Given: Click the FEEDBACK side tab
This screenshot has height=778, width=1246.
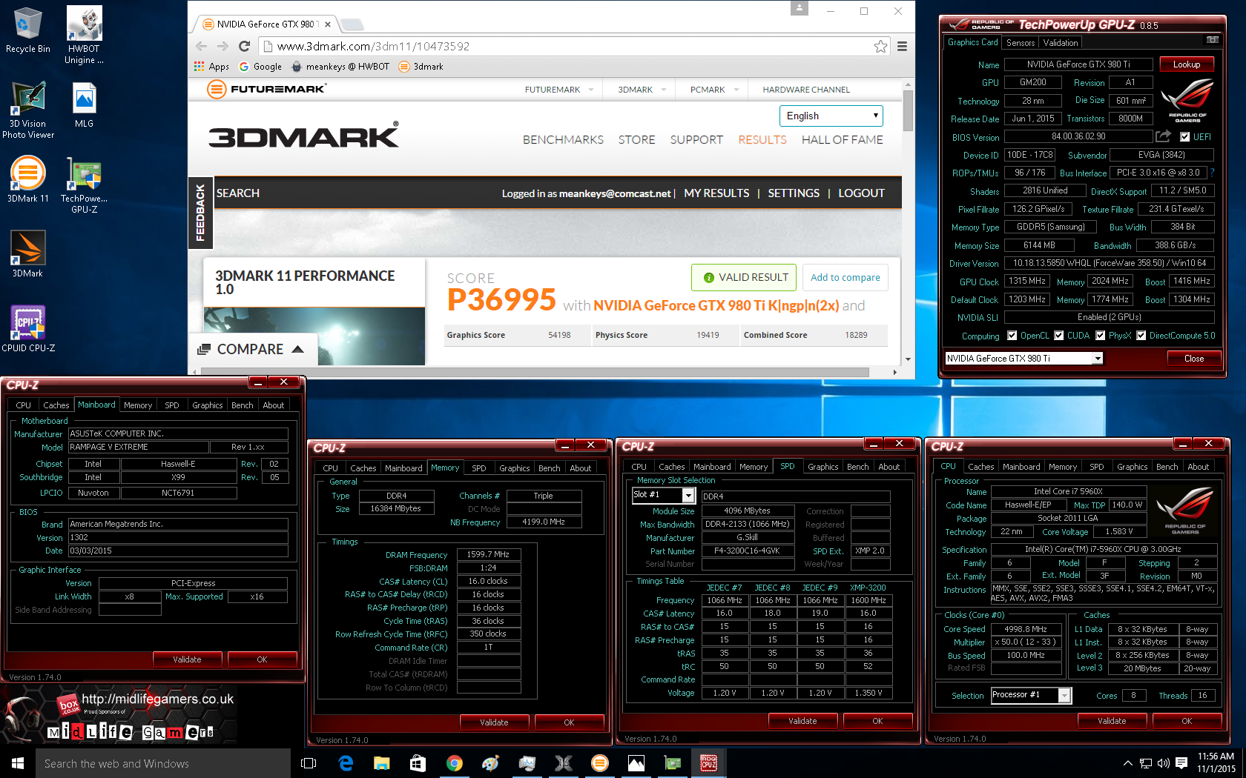Looking at the screenshot, I should point(200,213).
